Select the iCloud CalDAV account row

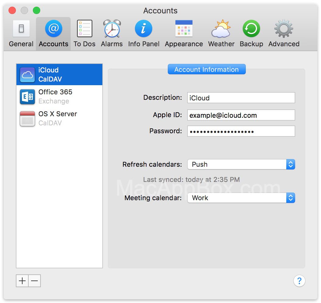[59, 75]
